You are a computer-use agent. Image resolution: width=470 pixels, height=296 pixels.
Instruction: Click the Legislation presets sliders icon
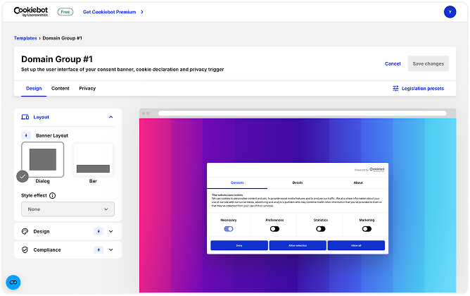point(395,88)
